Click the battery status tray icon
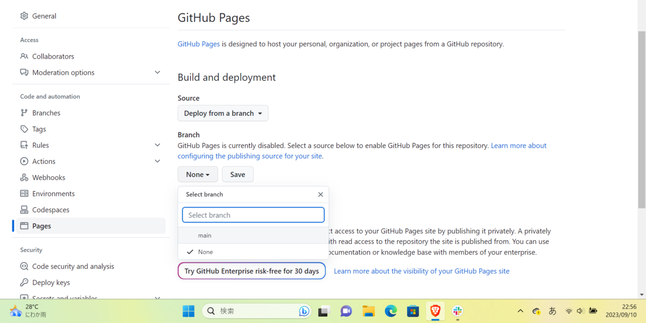646x323 pixels. tap(593, 311)
